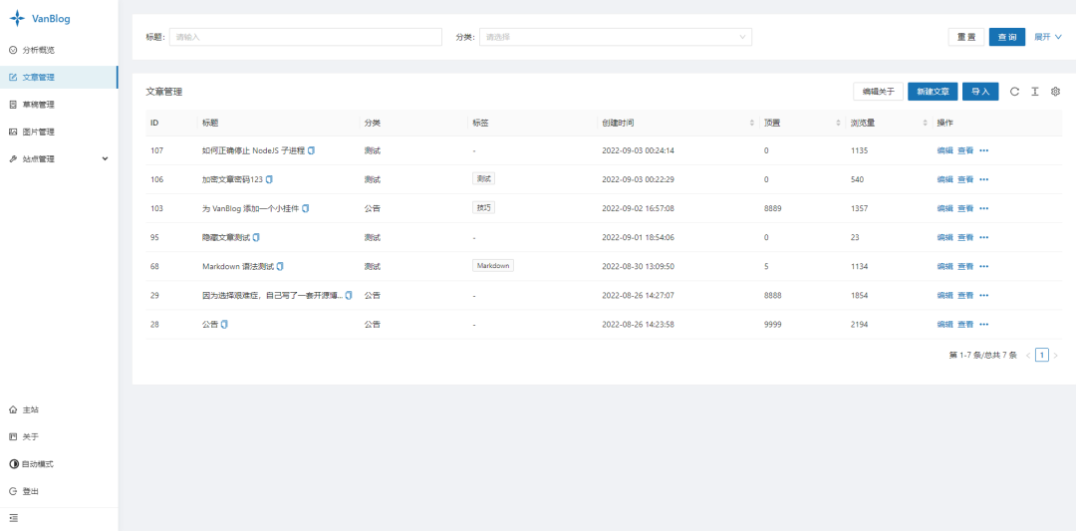Copy title icon for NodeJS 子进程 article
Viewport: 1076px width, 531px height.
point(312,150)
